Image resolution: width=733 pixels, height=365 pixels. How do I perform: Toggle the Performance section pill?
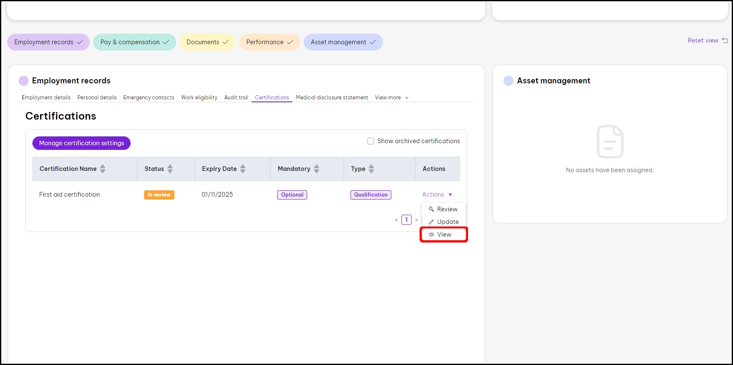pos(270,42)
